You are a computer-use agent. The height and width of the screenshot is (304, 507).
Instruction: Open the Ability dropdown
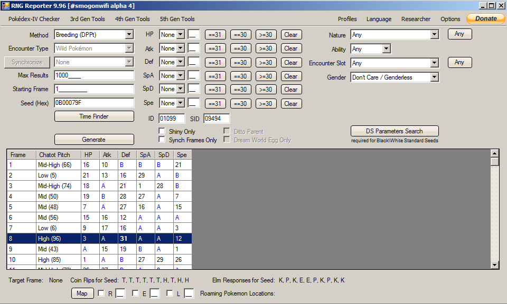pyautogui.click(x=386, y=48)
